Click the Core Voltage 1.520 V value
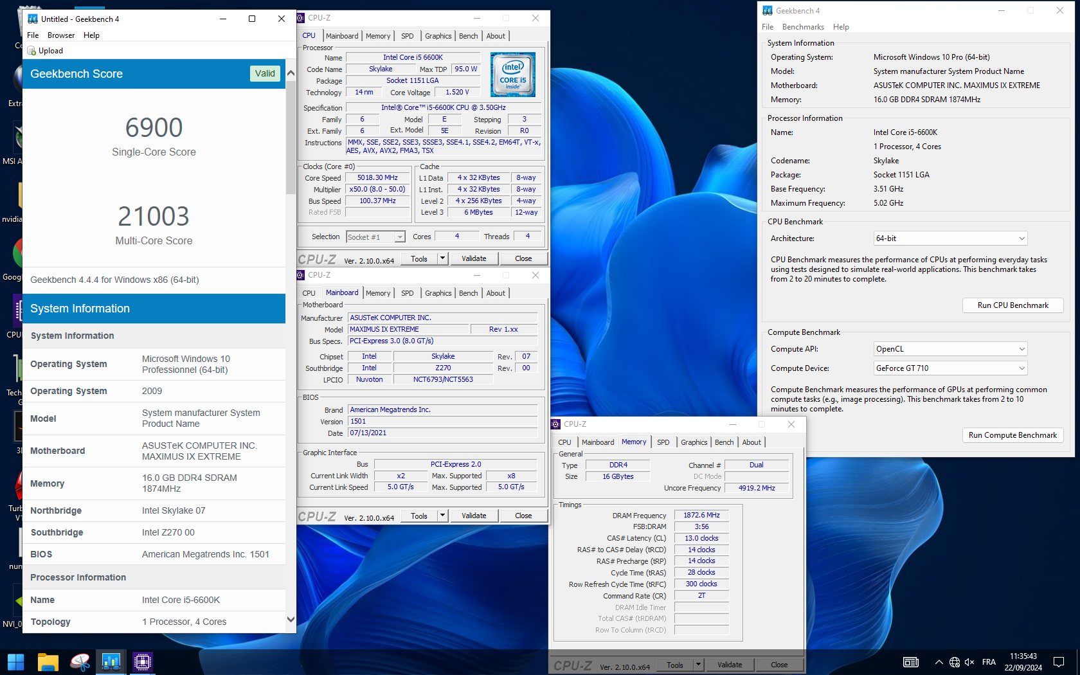The height and width of the screenshot is (675, 1080). (x=457, y=92)
